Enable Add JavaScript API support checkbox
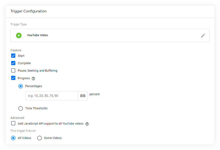 13,123
